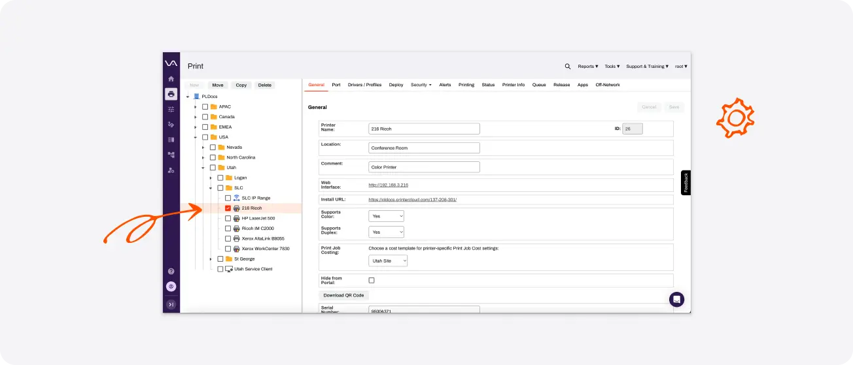Check the Canada folder checkbox
The image size is (853, 365).
(x=205, y=117)
